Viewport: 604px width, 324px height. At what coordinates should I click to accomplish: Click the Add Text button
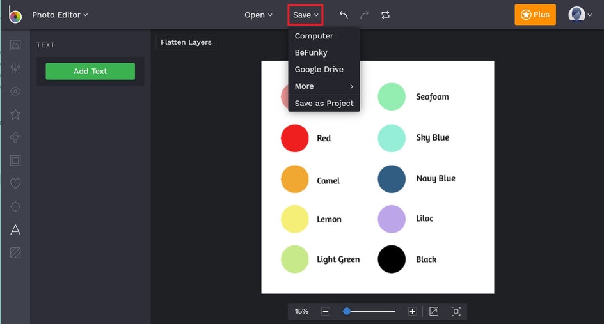90,71
